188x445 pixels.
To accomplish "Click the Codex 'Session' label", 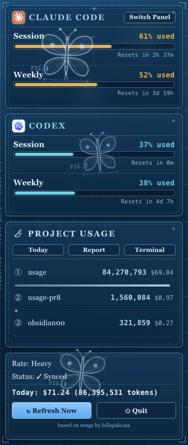I will click(x=29, y=145).
